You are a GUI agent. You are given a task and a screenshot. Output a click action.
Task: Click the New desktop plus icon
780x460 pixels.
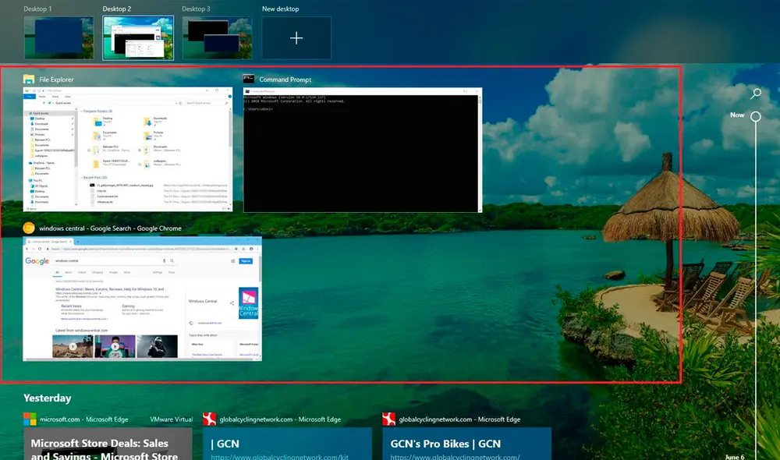coord(296,37)
